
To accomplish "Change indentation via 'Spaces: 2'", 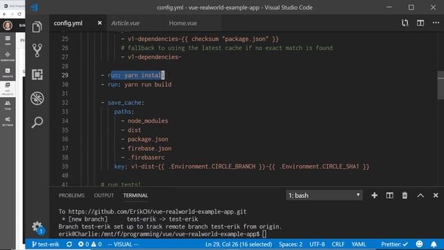I will point(291,244).
